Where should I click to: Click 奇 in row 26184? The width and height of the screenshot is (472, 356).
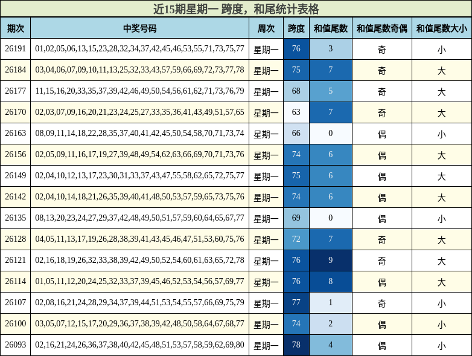click(381, 71)
